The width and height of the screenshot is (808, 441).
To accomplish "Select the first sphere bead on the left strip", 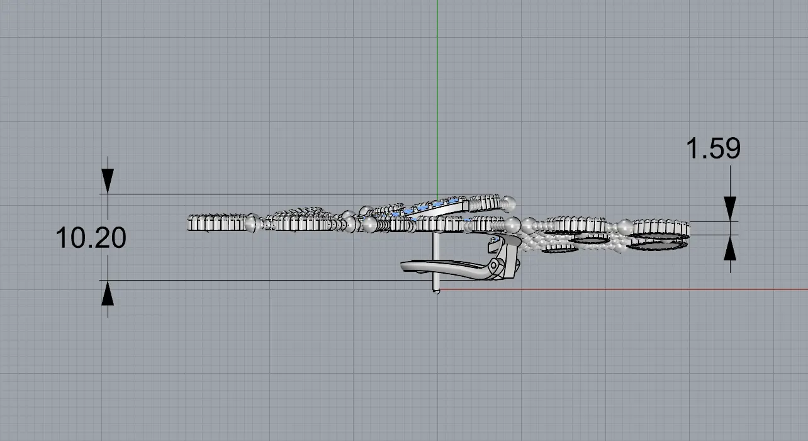I will (252, 223).
